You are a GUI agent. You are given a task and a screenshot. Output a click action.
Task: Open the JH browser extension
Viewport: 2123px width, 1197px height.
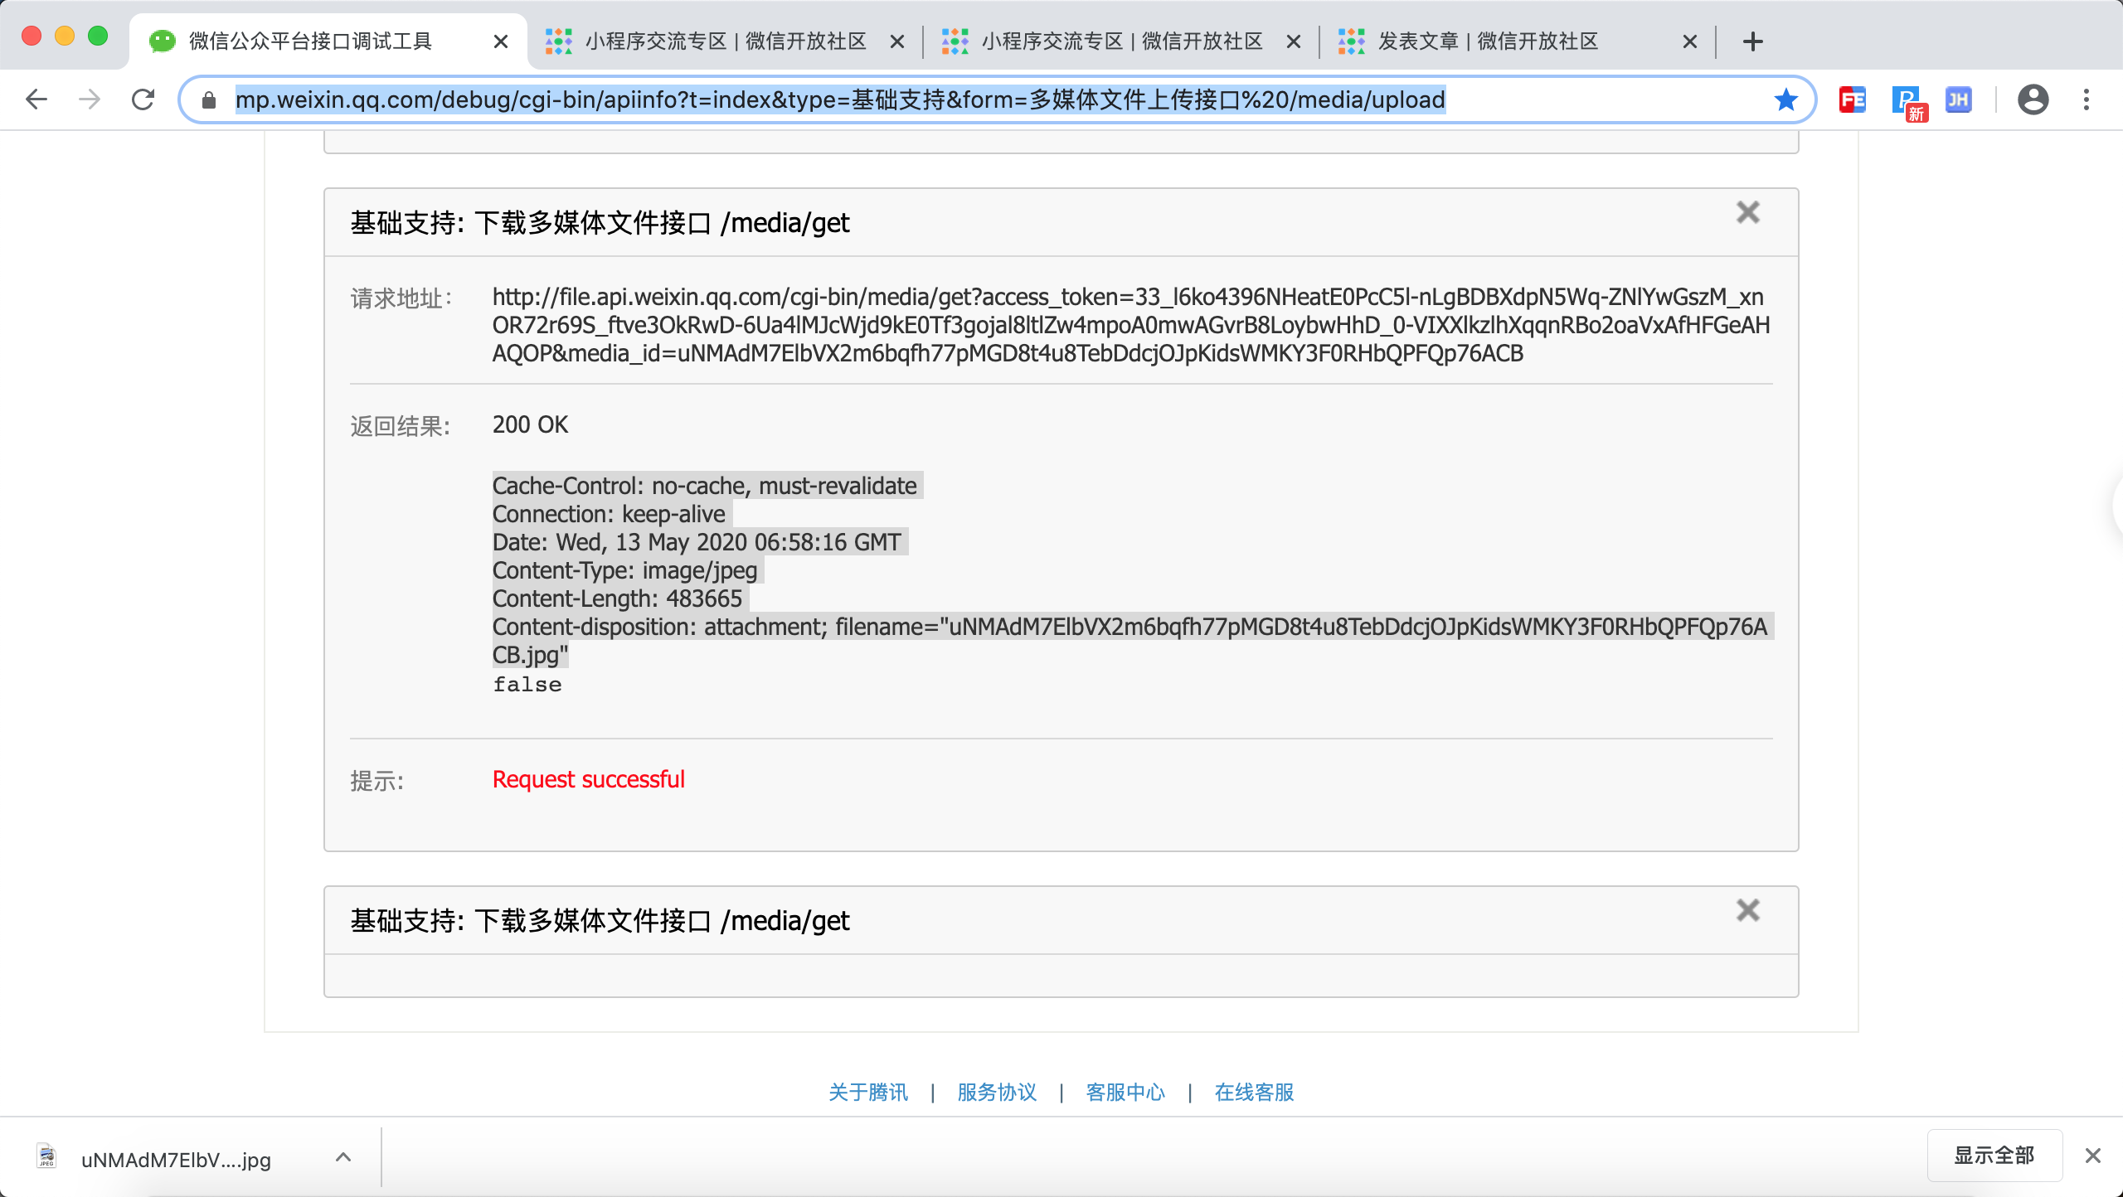(x=1958, y=100)
